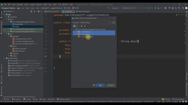Click the UTF-8 encoding in status bar
This screenshot has width=188, height=105.
[x=168, y=101]
